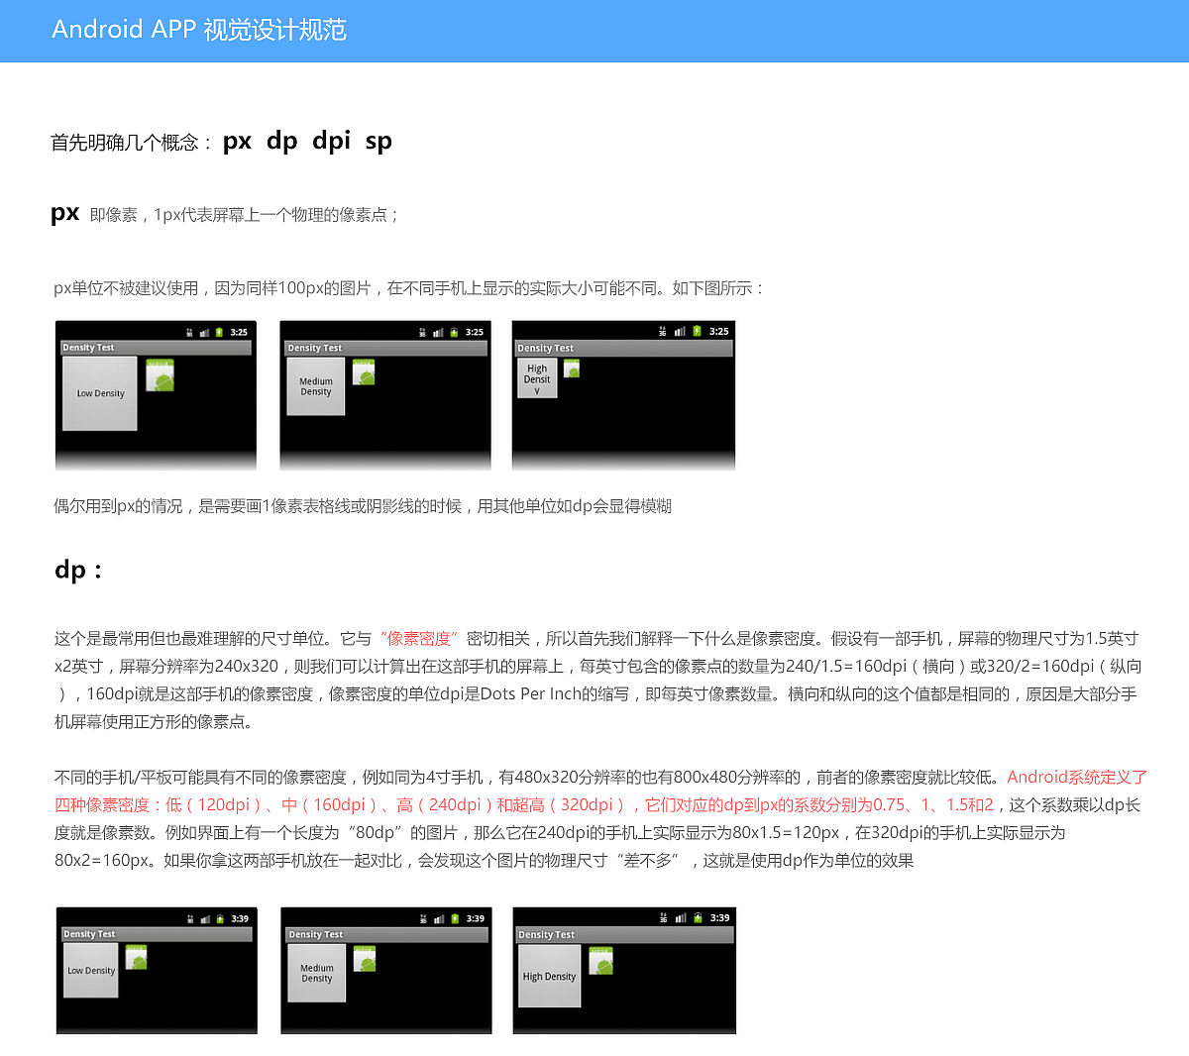
Task: Click the line starting 'px单位不被建议使用'
Action: click(x=409, y=288)
